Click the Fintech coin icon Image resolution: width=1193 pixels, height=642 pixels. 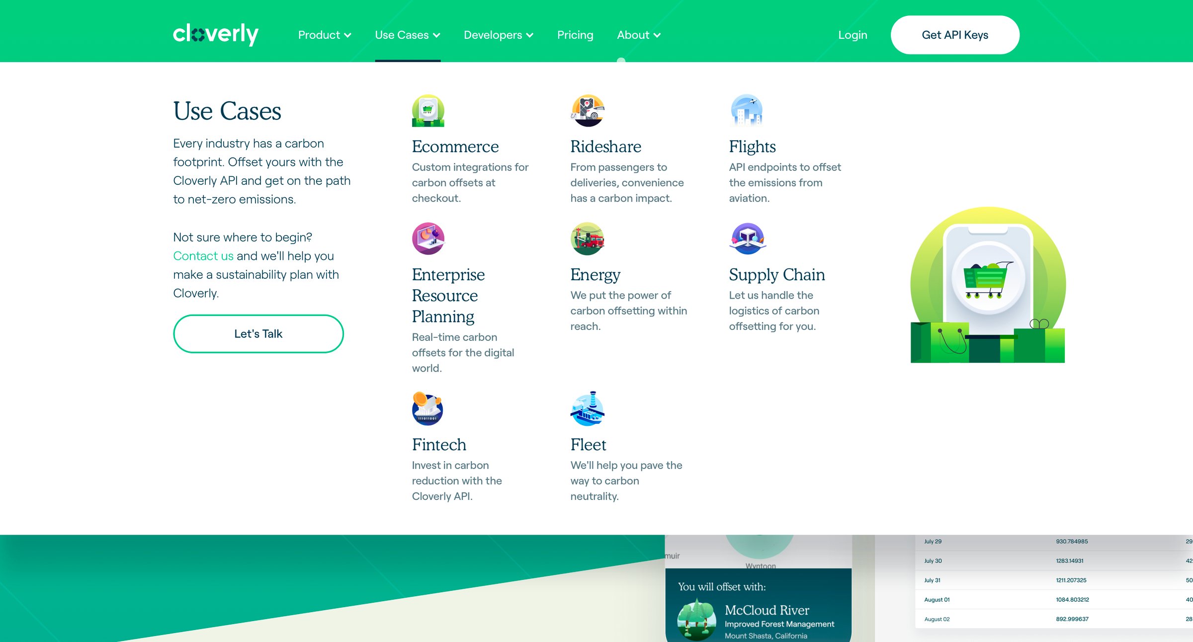coord(427,408)
